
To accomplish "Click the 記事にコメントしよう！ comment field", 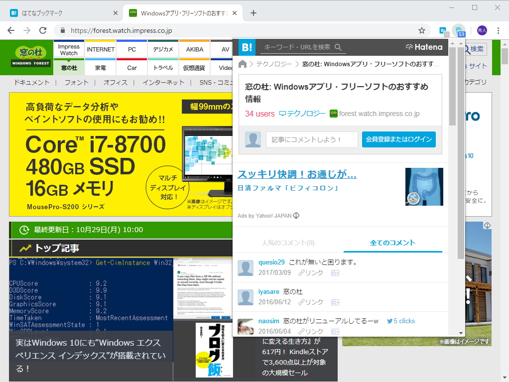I will coord(311,139).
